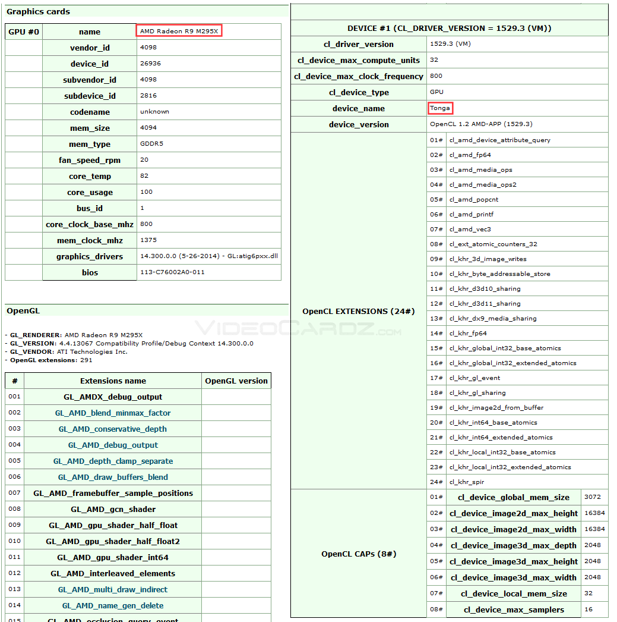The width and height of the screenshot is (617, 622).
Task: Click the Graphics cards section heading
Action: 38,12
